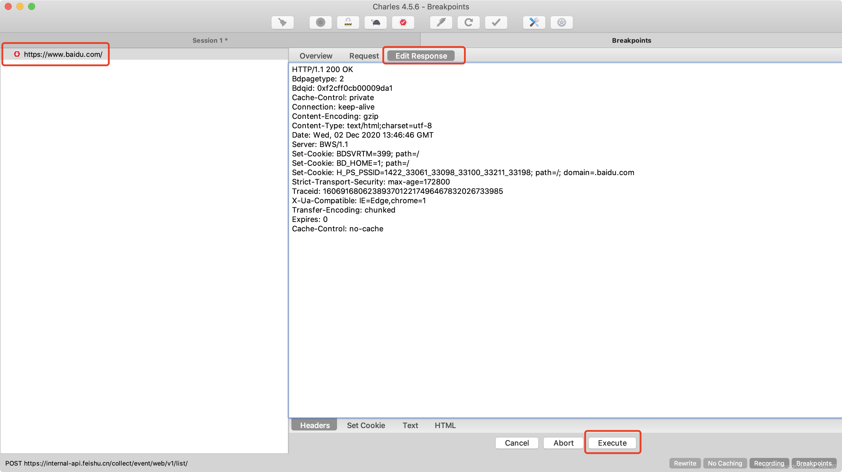Toggle the Recording status button

769,463
